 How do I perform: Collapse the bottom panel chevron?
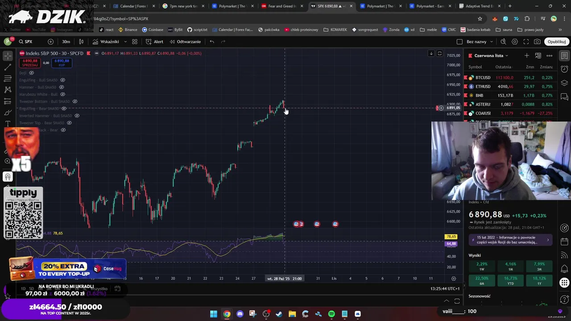447,301
